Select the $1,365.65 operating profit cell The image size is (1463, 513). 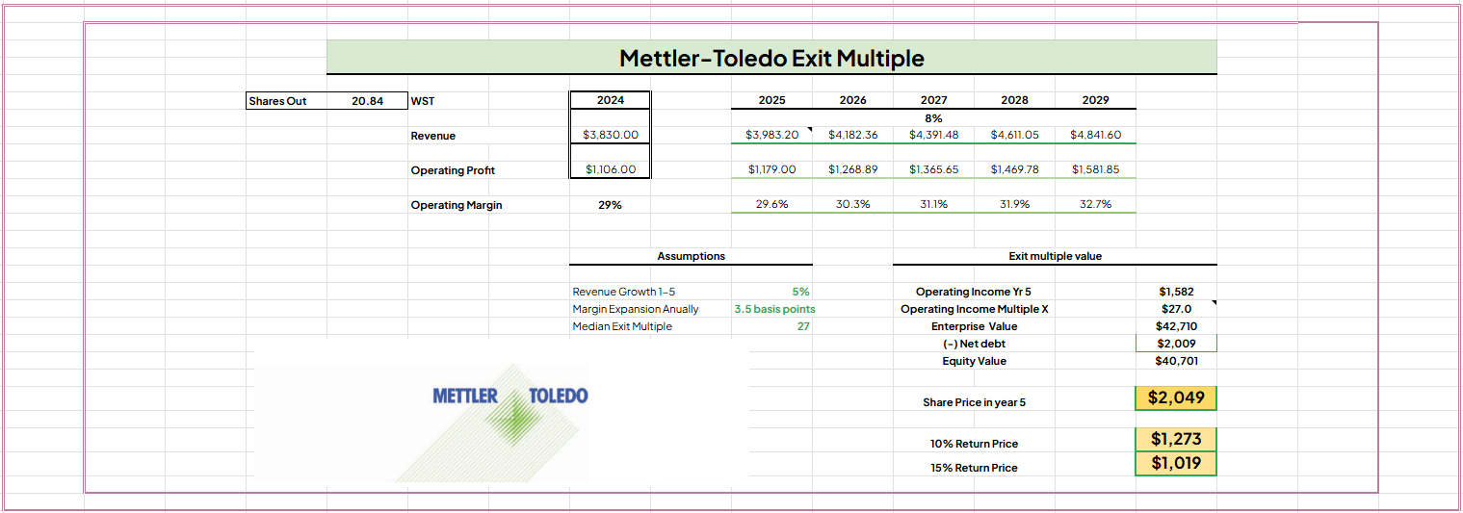(x=933, y=169)
